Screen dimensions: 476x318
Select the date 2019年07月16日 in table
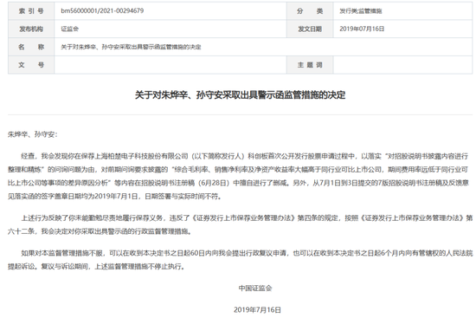[362, 29]
